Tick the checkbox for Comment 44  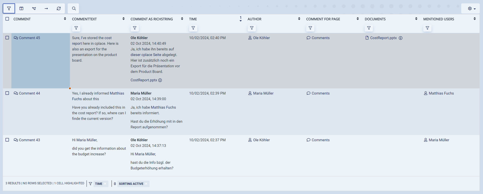(x=7, y=93)
